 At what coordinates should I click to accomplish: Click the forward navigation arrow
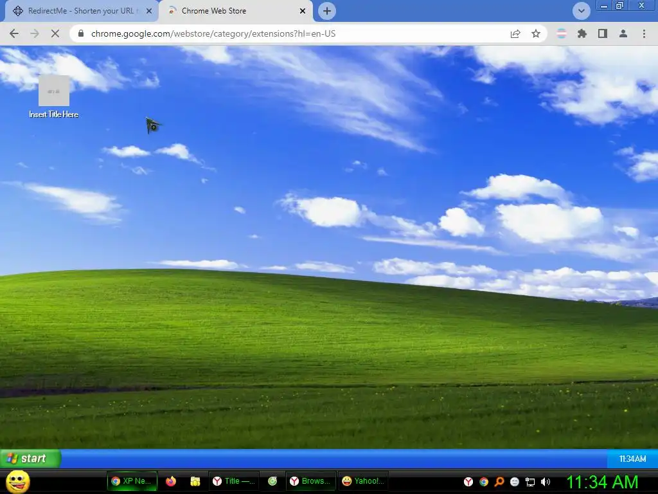coord(35,33)
